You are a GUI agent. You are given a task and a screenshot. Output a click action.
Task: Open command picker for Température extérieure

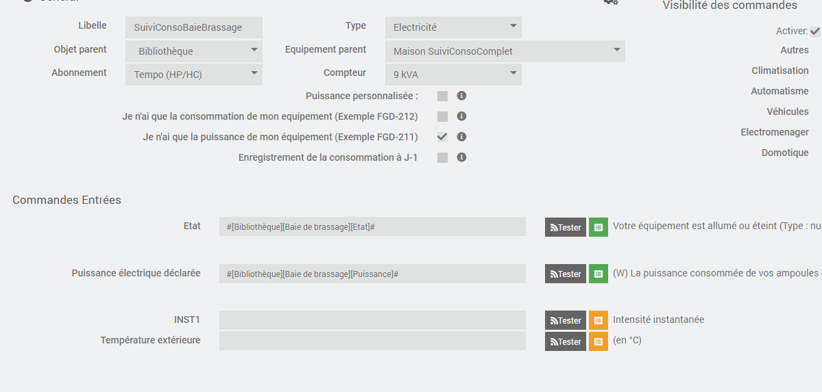599,341
